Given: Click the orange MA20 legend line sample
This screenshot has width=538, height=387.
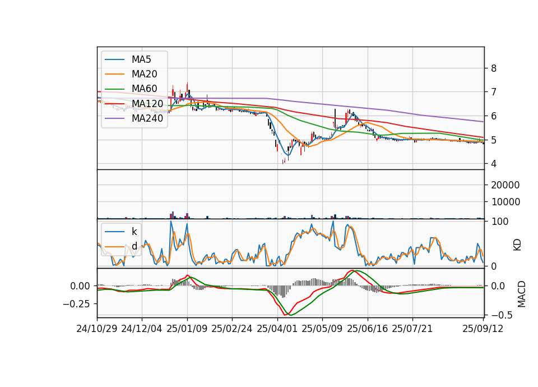Looking at the screenshot, I should (114, 75).
